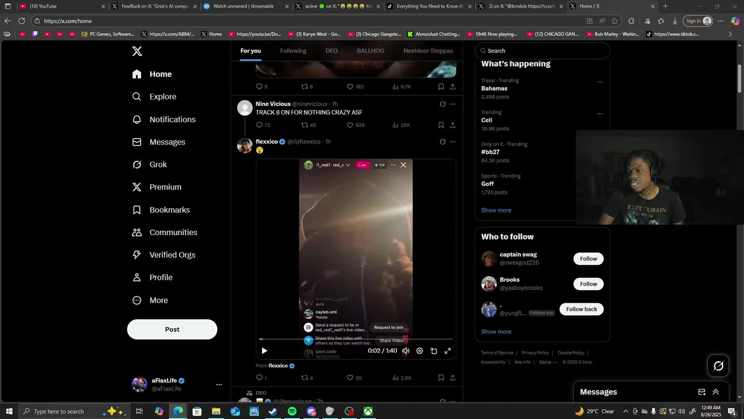The height and width of the screenshot is (419, 744).
Task: Open browser Downloads icon
Action: coord(675,21)
